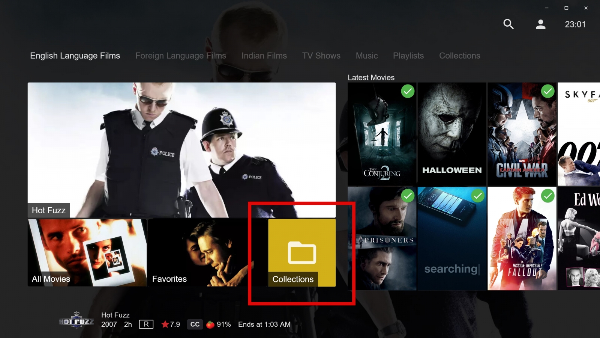Click the 2h runtime text
Image resolution: width=600 pixels, height=338 pixels.
(128, 324)
